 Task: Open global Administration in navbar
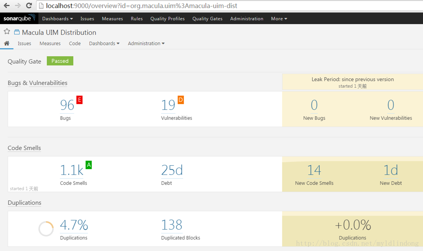click(247, 19)
